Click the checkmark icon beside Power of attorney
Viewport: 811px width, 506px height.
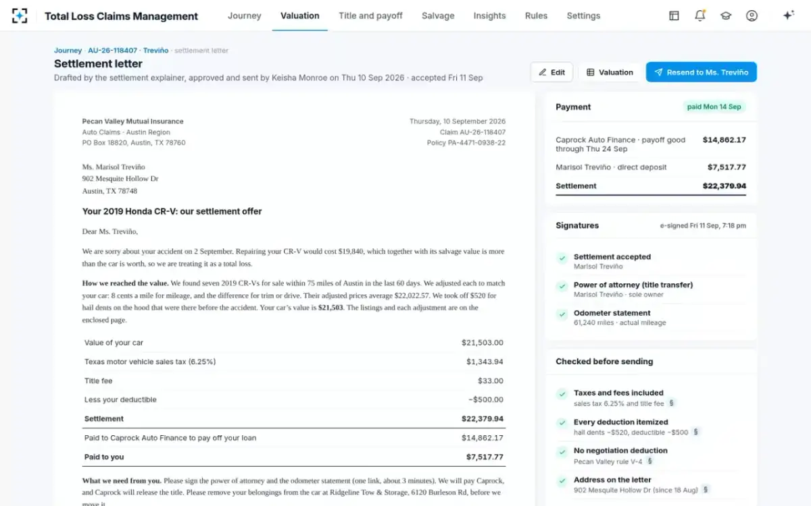click(562, 286)
